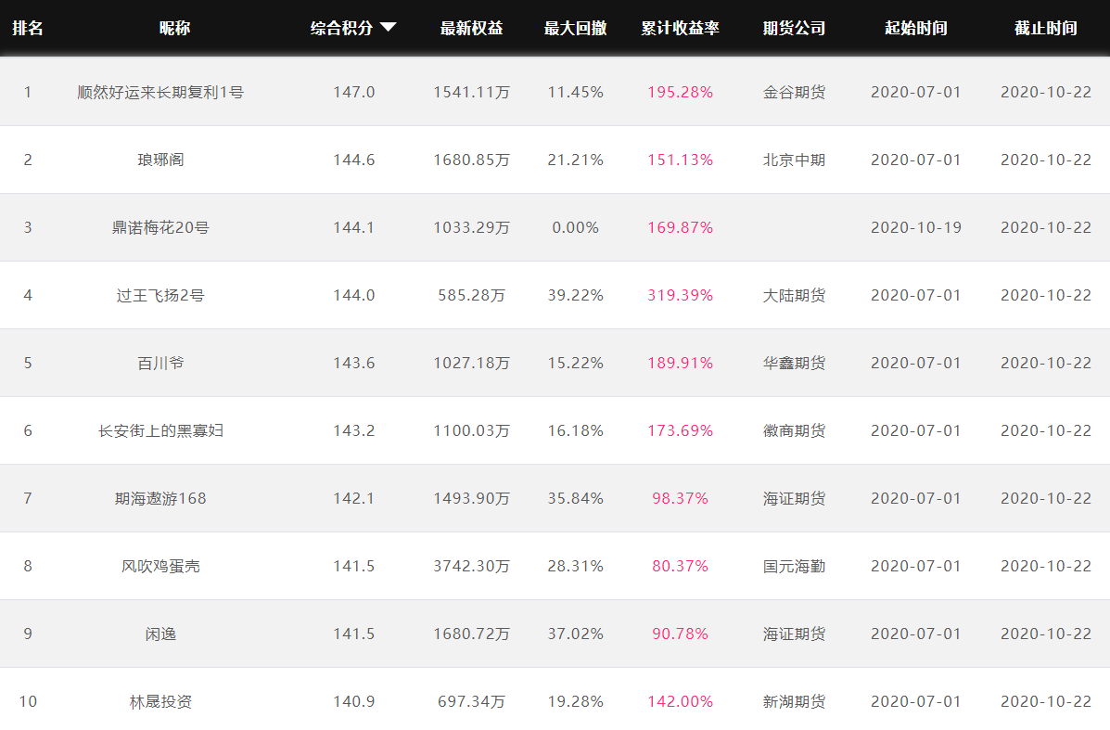The width and height of the screenshot is (1110, 730).
Task: Select drawdown value 0.00%
Action: tap(576, 227)
